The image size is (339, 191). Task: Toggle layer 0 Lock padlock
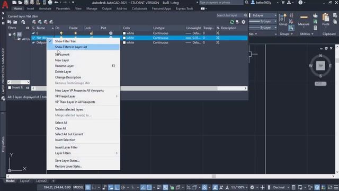92,33
